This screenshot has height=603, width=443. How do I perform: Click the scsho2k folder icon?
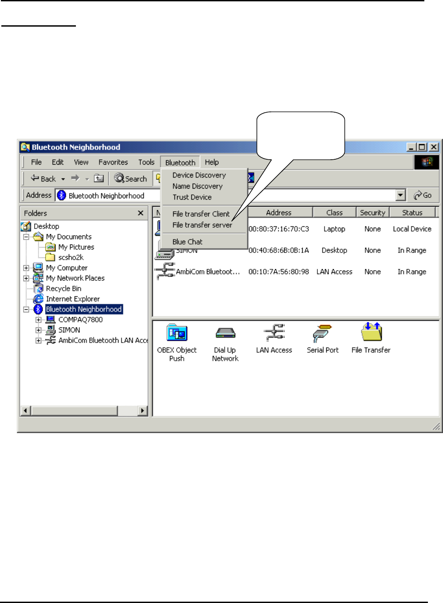coord(51,257)
